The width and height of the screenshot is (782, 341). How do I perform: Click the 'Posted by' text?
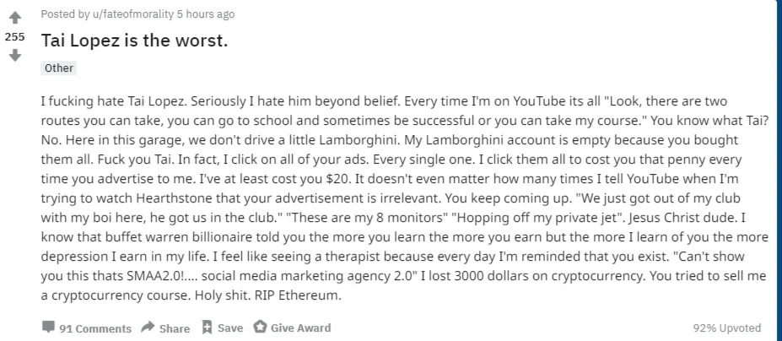tap(65, 14)
